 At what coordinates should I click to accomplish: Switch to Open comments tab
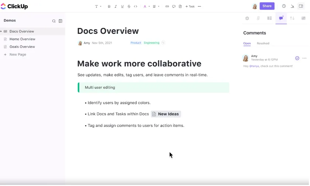[247, 43]
